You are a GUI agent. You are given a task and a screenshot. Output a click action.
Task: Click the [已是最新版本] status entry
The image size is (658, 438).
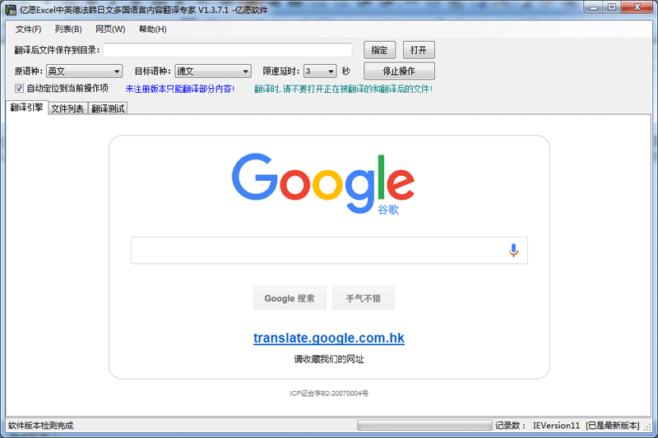(613, 426)
